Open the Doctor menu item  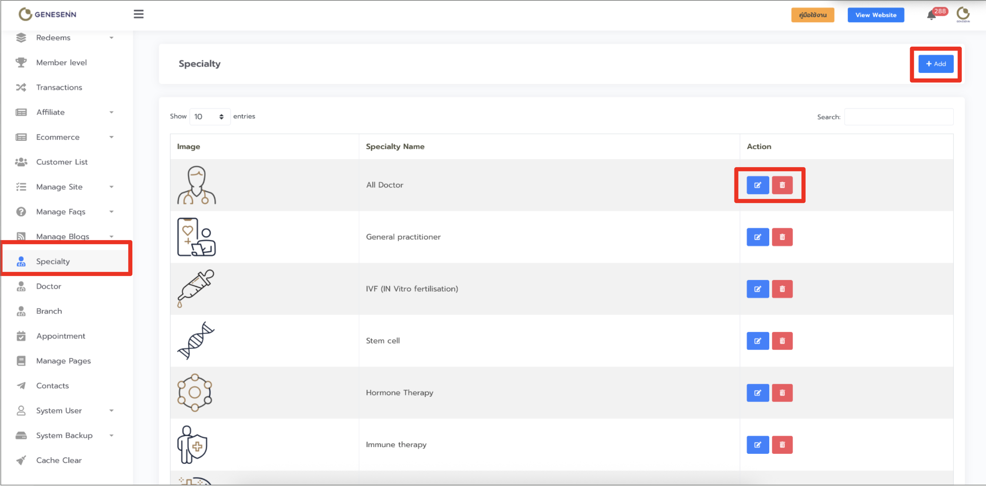tap(49, 286)
